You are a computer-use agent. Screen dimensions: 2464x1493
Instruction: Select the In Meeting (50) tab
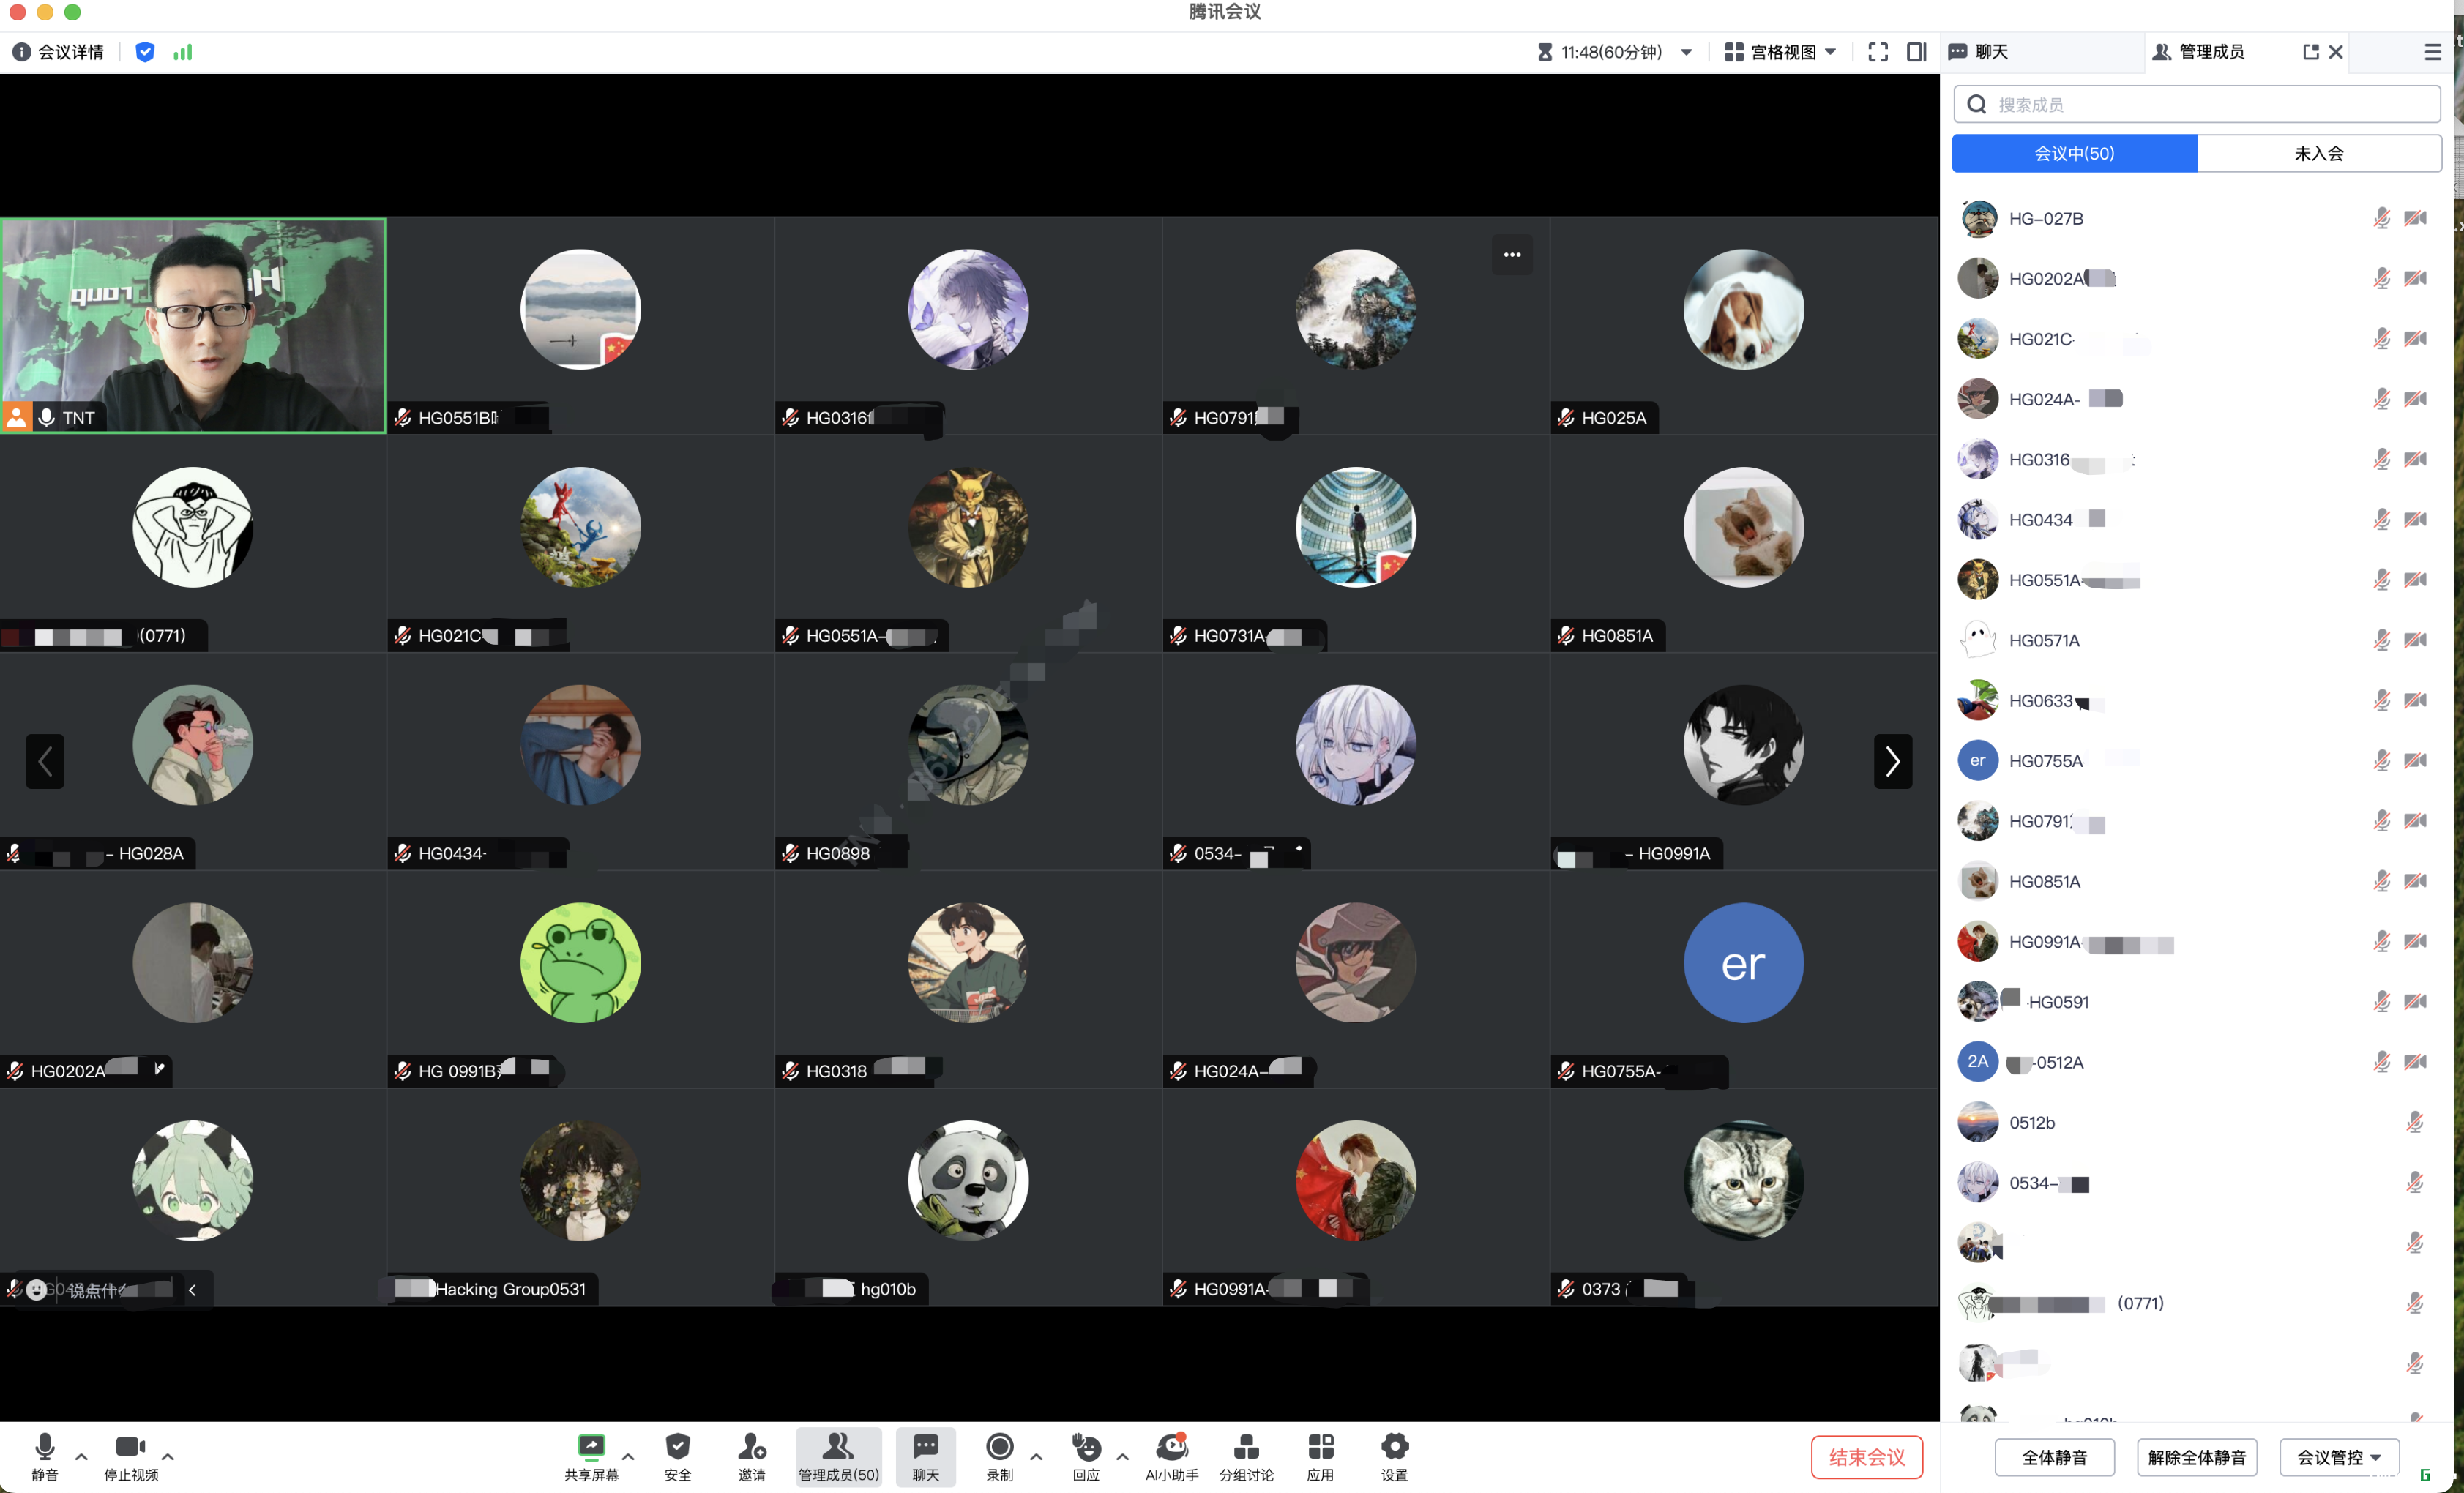point(2074,154)
